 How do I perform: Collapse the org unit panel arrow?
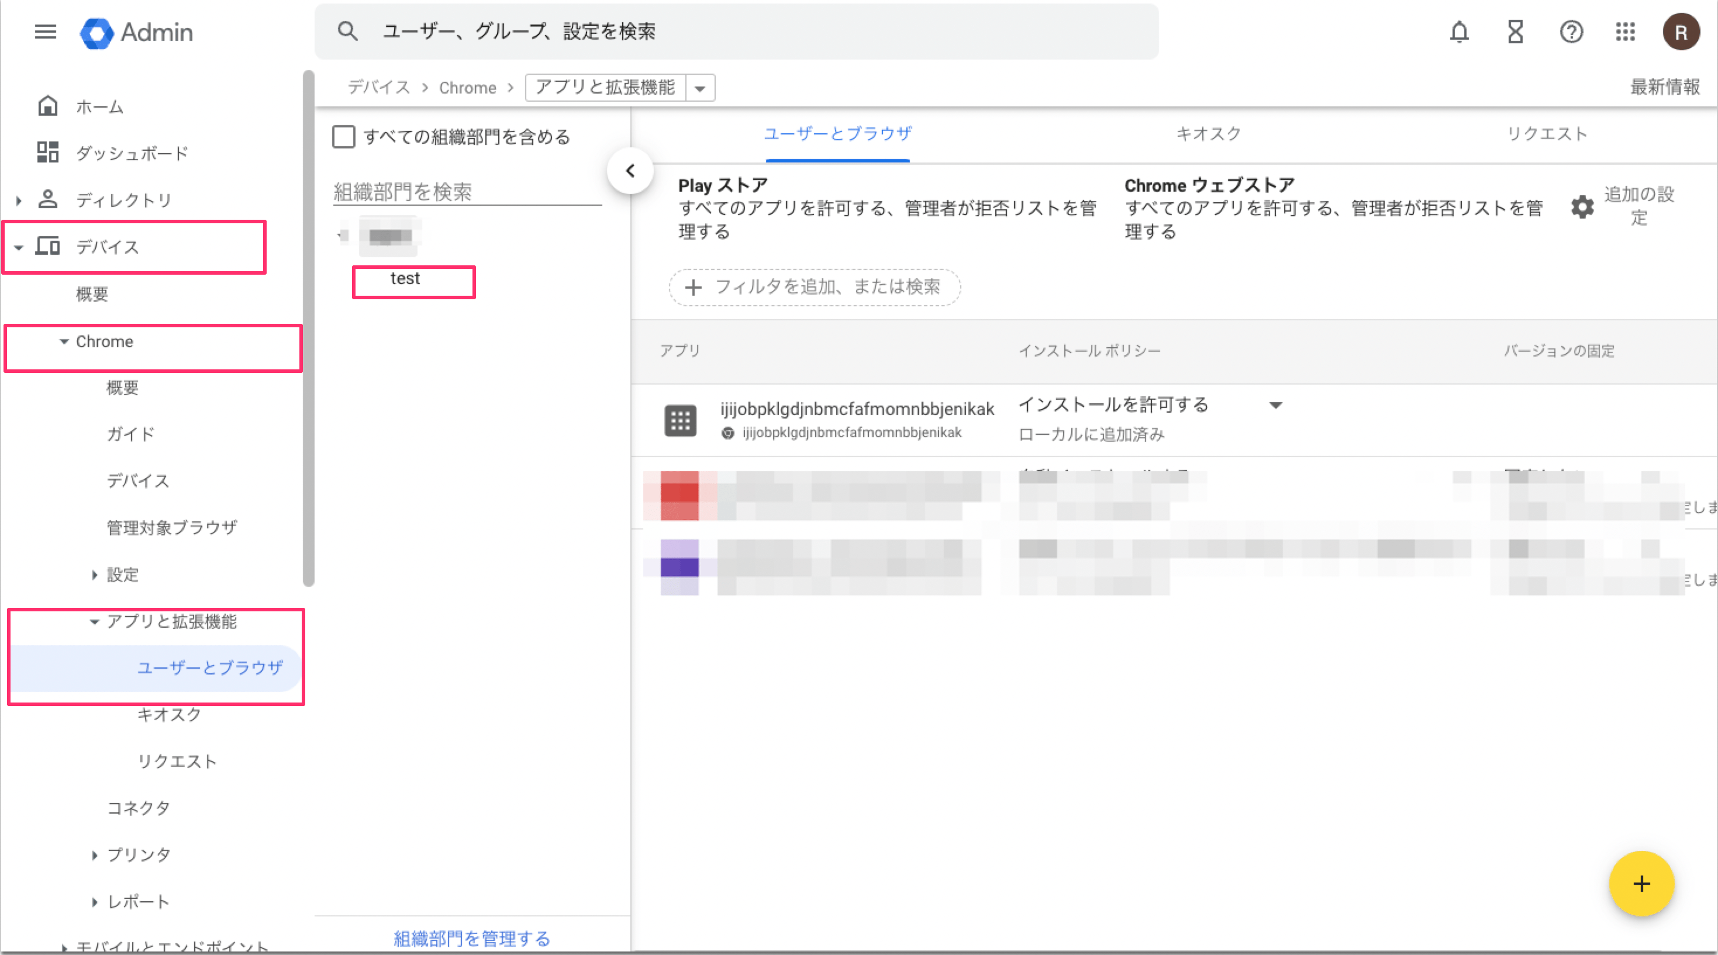pyautogui.click(x=630, y=171)
